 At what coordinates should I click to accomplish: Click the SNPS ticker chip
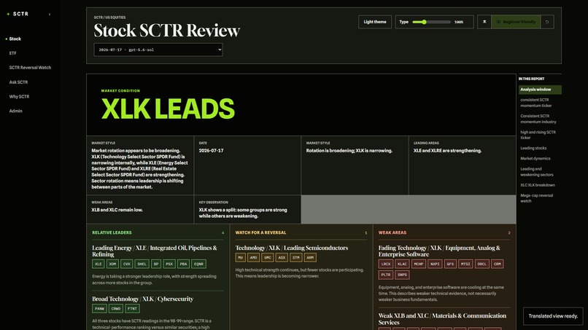pos(402,275)
